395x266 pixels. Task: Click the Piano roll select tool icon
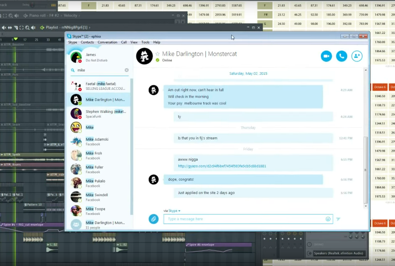(5, 16)
